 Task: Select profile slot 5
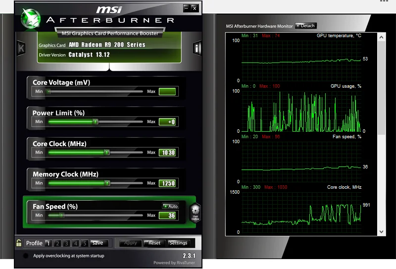pyautogui.click(x=85, y=243)
